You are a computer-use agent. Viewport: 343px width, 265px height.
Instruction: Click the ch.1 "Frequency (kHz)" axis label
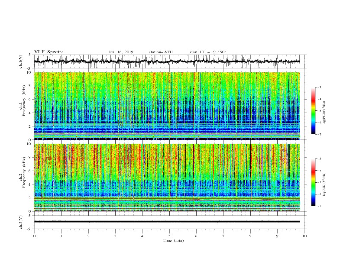24,101
